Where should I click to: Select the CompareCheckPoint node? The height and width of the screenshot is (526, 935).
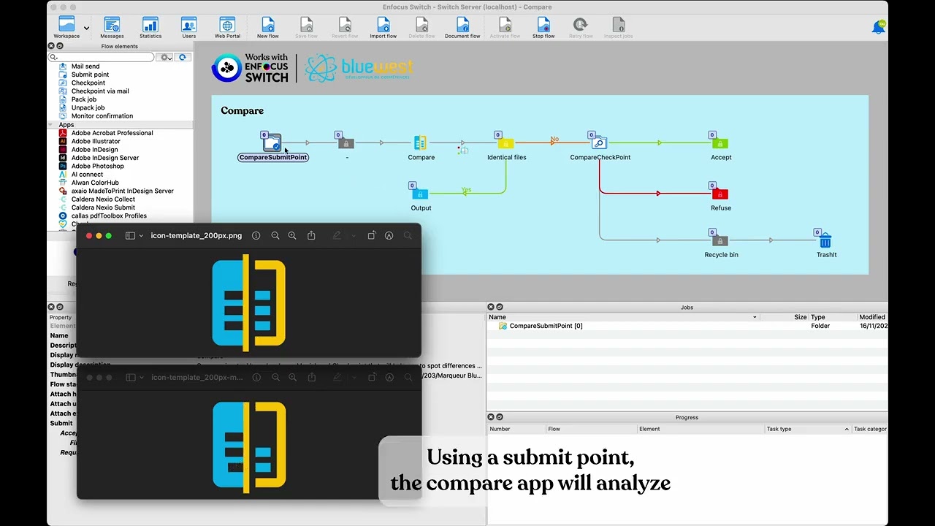(598, 142)
